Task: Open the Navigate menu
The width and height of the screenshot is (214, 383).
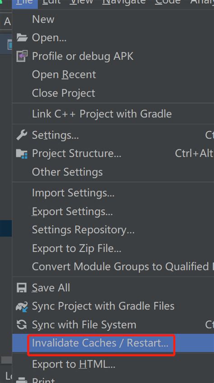Action: [x=124, y=2]
